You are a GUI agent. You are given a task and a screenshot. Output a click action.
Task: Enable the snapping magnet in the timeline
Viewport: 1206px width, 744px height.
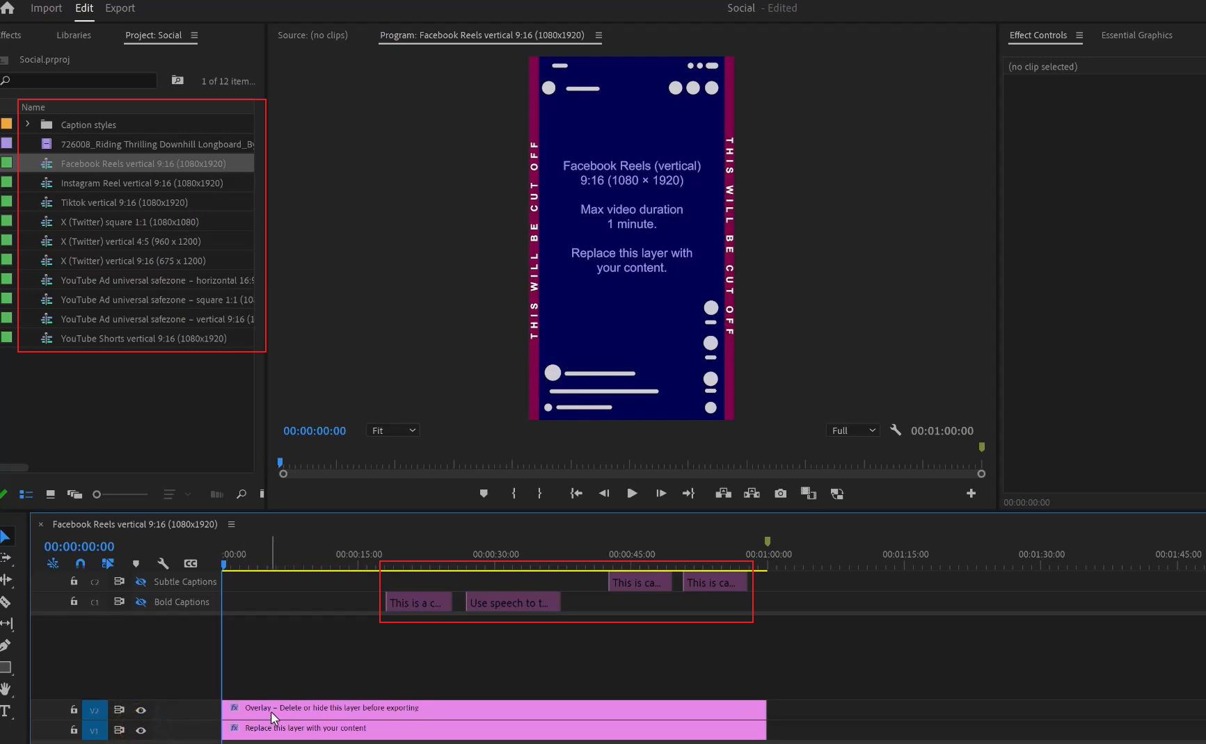[x=81, y=564]
